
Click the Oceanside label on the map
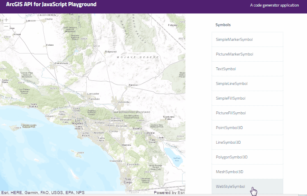[x=116, y=161]
